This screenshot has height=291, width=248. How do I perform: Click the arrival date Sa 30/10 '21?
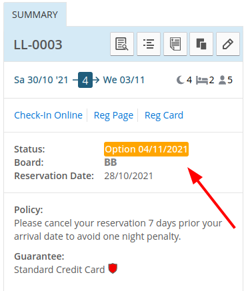pos(41,80)
